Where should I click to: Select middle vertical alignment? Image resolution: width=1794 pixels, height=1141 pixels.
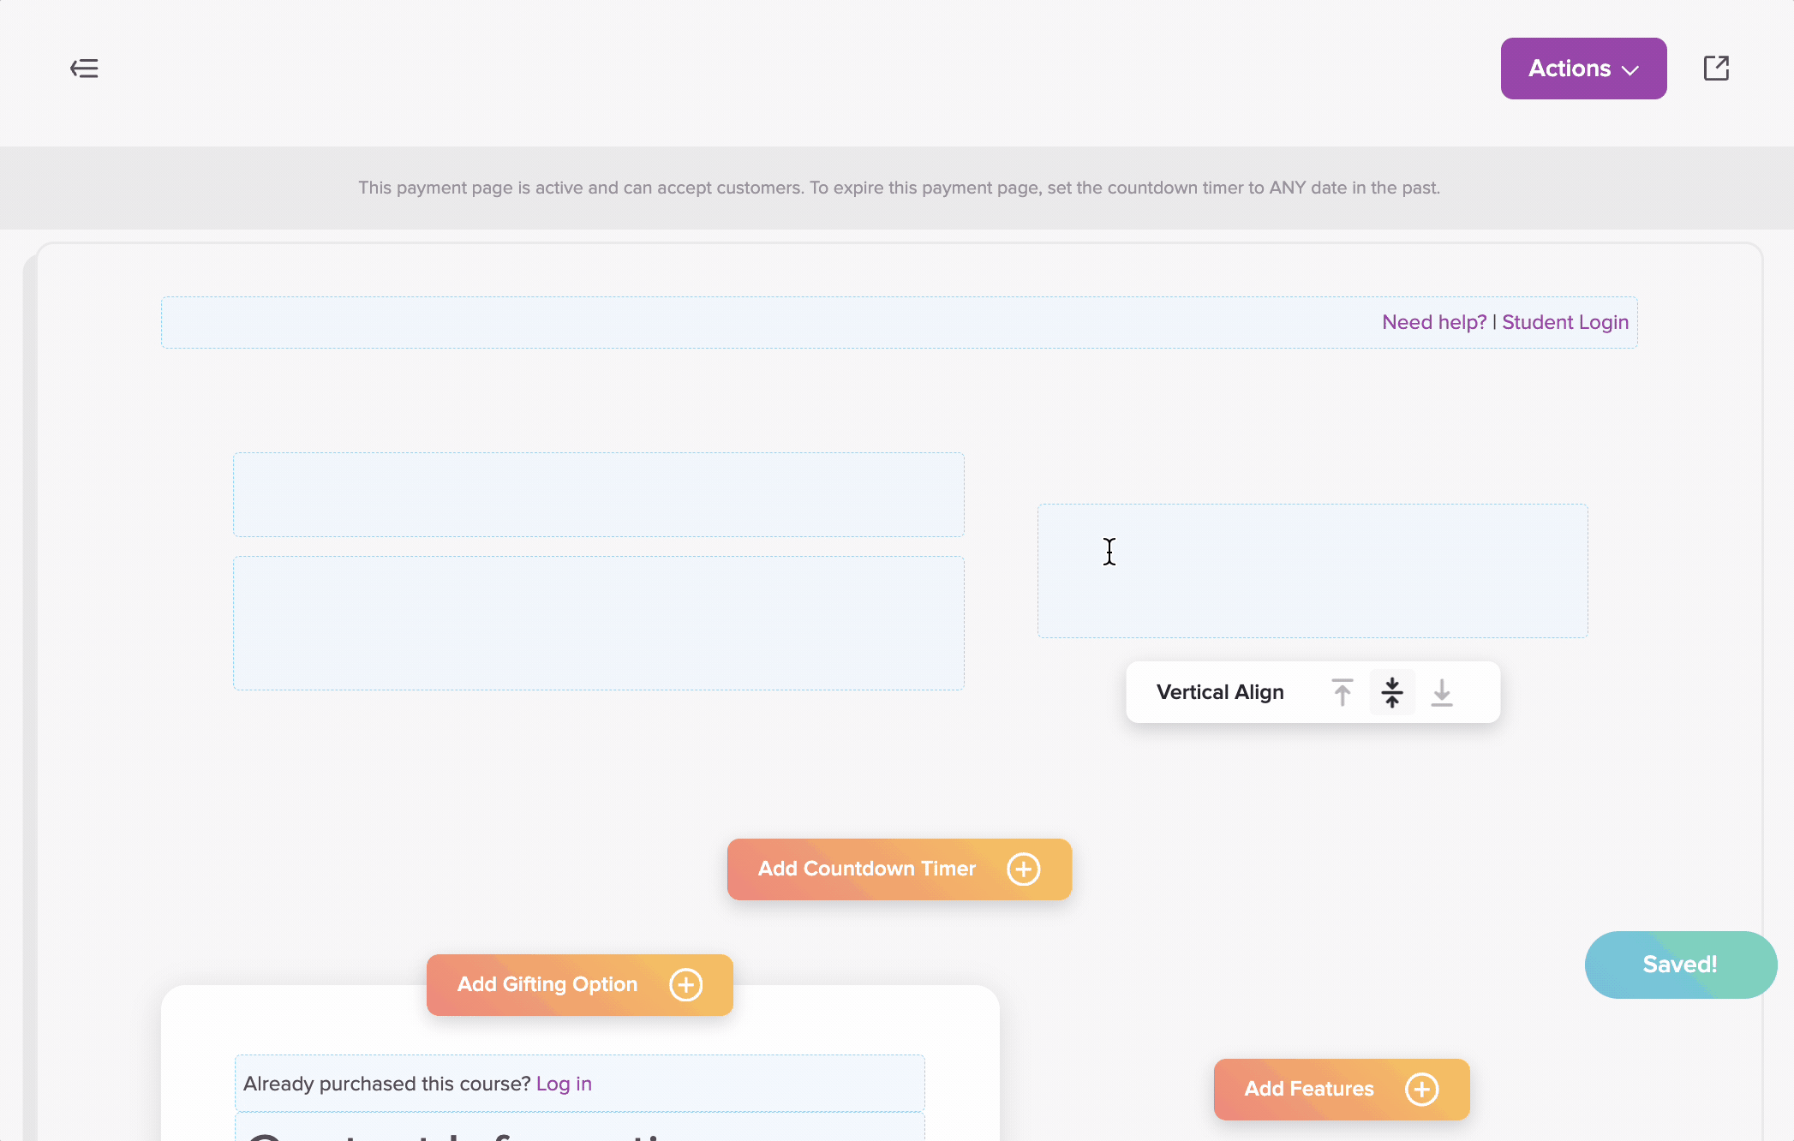click(x=1392, y=692)
